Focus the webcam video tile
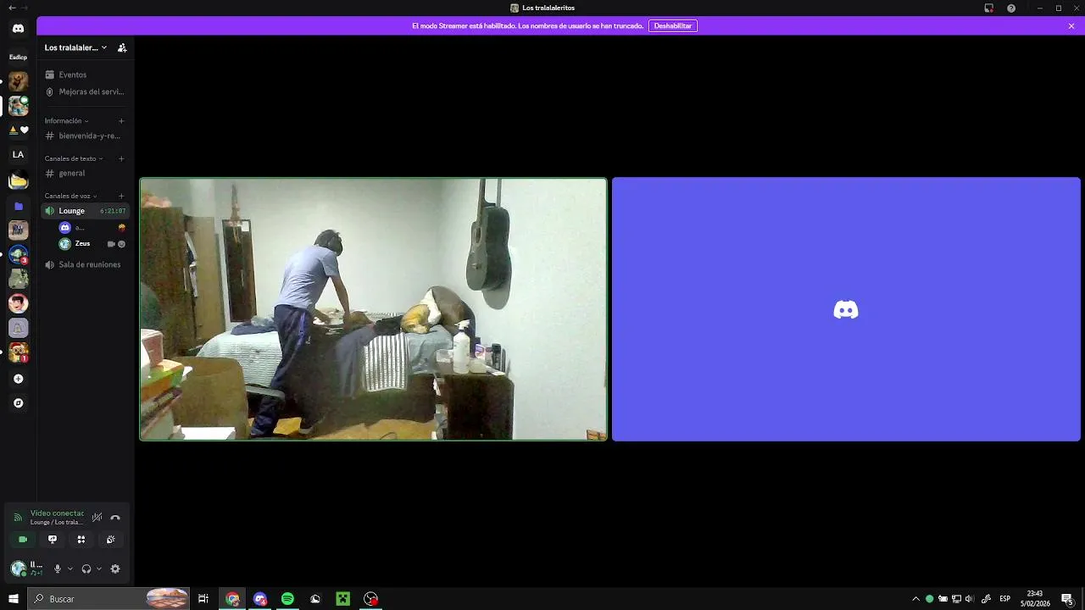Image resolution: width=1085 pixels, height=610 pixels. [x=374, y=309]
